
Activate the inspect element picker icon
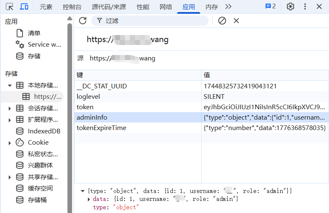click(x=9, y=7)
